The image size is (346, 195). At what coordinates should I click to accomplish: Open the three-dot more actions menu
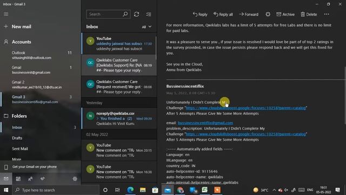[327, 15]
